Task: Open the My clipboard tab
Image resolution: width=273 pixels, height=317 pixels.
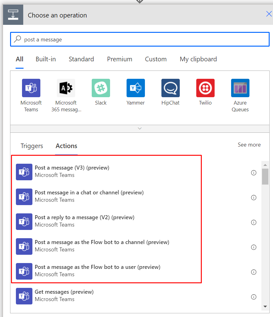Action: tap(198, 59)
